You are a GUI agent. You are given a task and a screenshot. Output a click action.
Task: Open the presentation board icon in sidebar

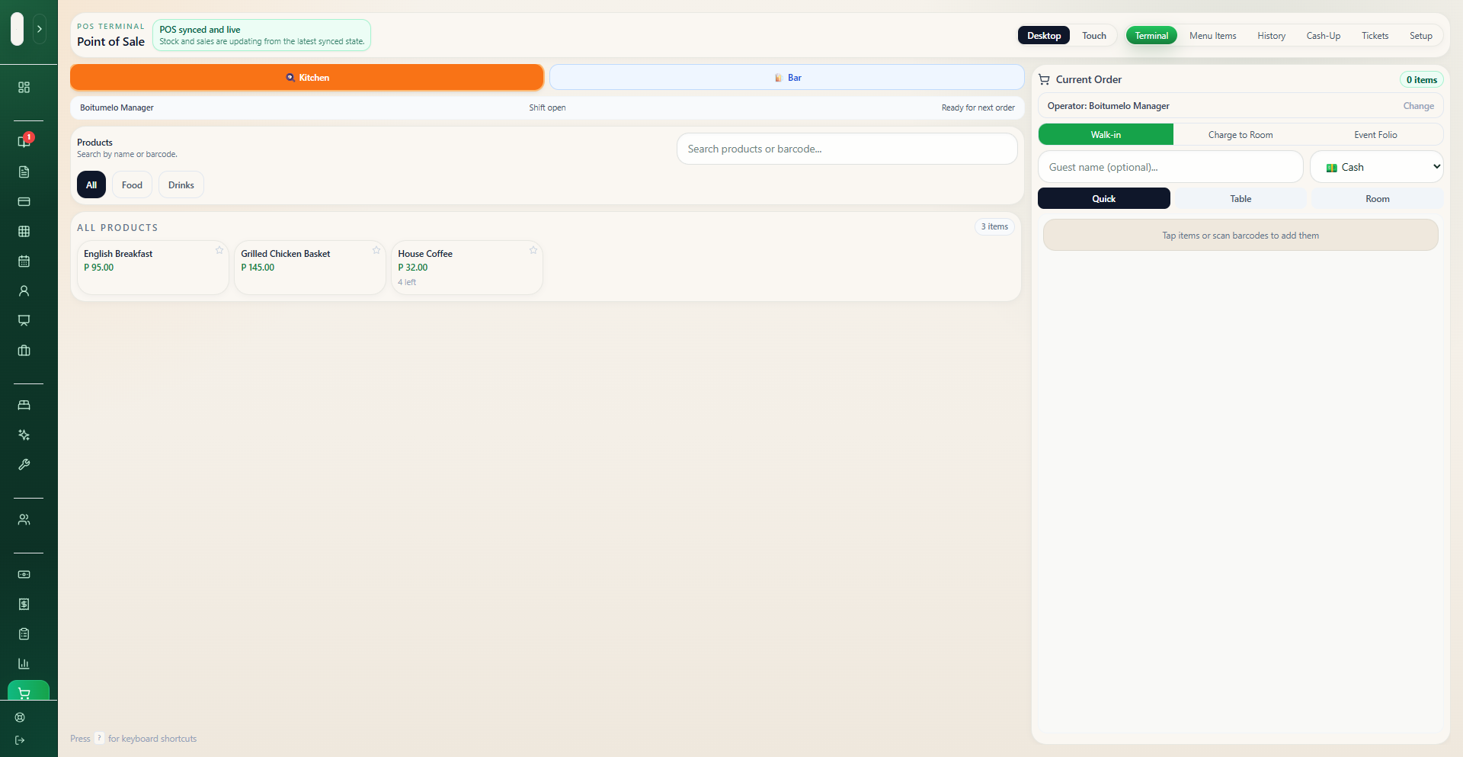click(24, 321)
